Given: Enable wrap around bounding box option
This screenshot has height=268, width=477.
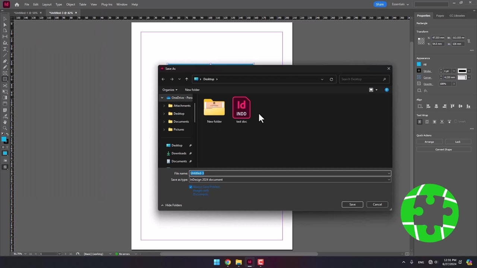Looking at the screenshot, I should 427,122.
